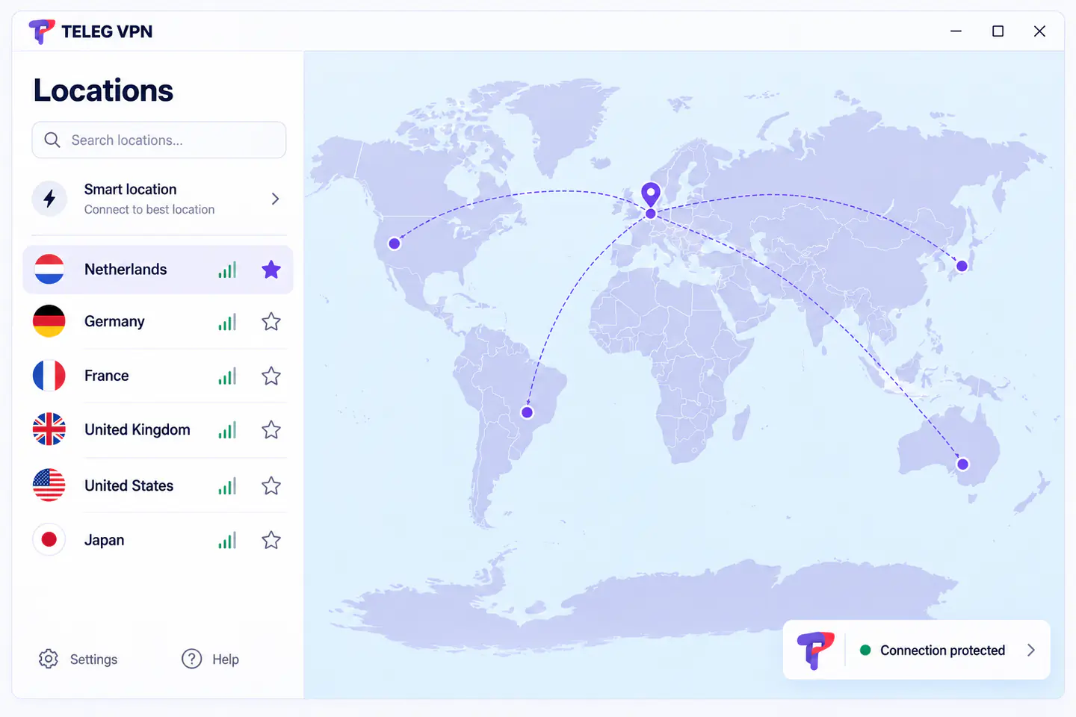Image resolution: width=1076 pixels, height=717 pixels.
Task: Click the Teleg logo in the status card
Action: pyautogui.click(x=815, y=650)
